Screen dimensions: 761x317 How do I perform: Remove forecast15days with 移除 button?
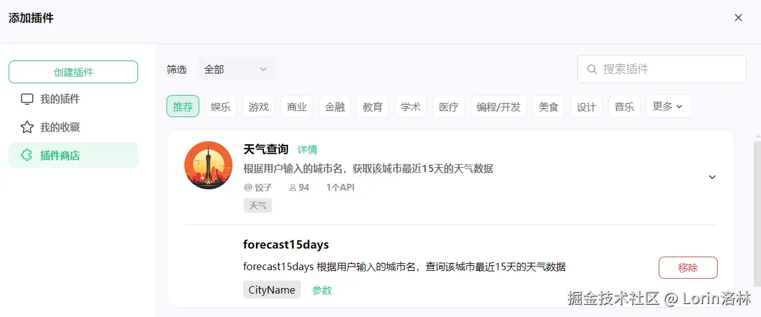coord(688,268)
